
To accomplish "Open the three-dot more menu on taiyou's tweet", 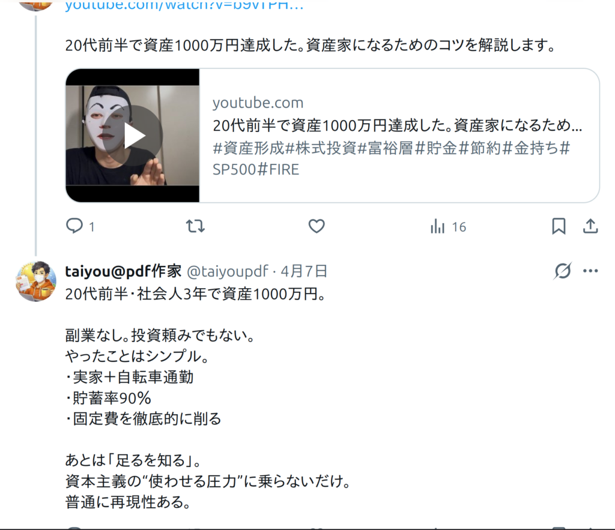I will pyautogui.click(x=590, y=271).
